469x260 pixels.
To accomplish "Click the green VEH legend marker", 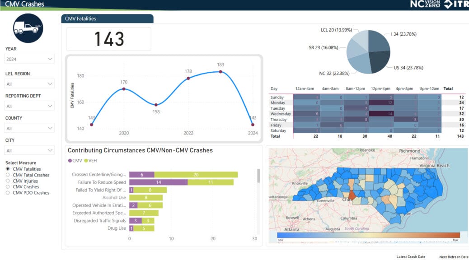I will pos(86,161).
